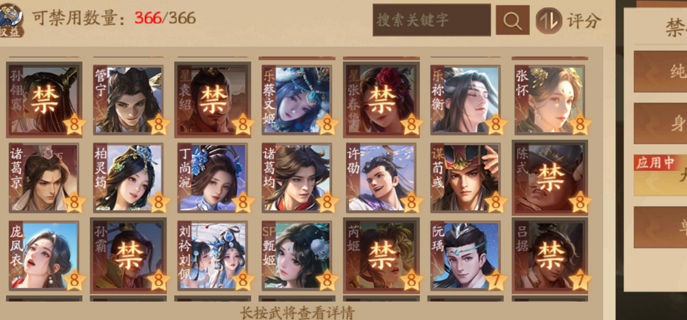Unban the 星袁绍 hero card
Viewport: 687px width, 320px height.
[x=212, y=100]
